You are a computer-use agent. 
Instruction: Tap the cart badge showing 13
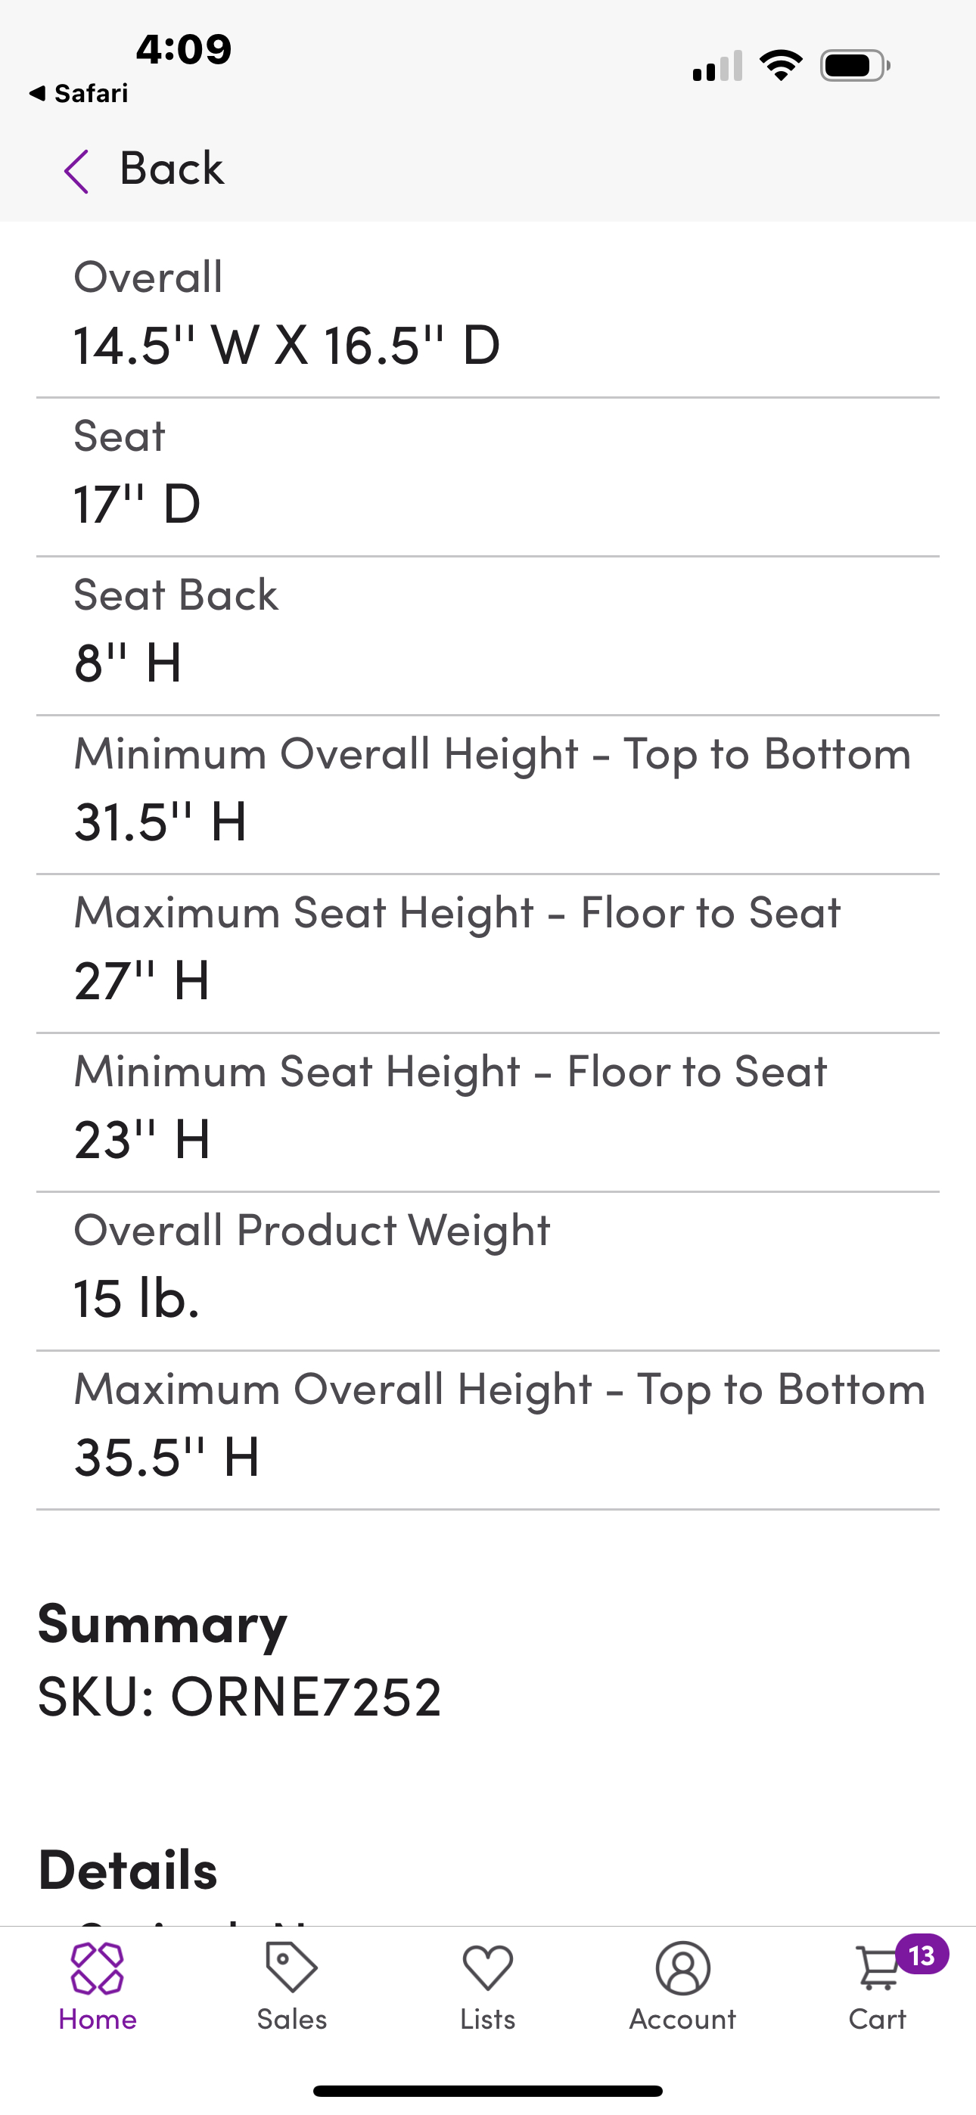point(922,1955)
